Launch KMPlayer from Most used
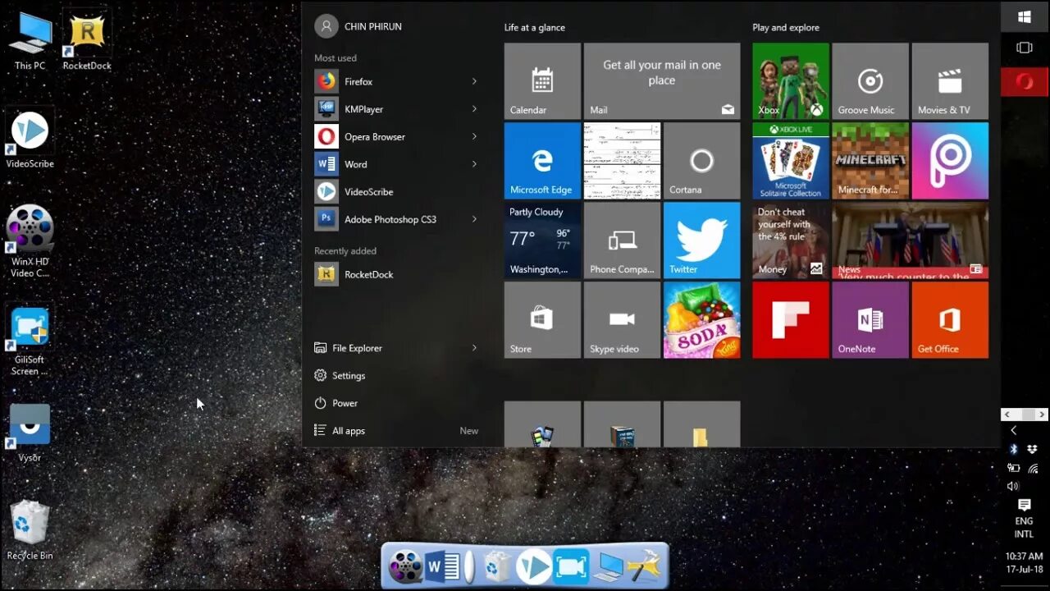 (396, 109)
